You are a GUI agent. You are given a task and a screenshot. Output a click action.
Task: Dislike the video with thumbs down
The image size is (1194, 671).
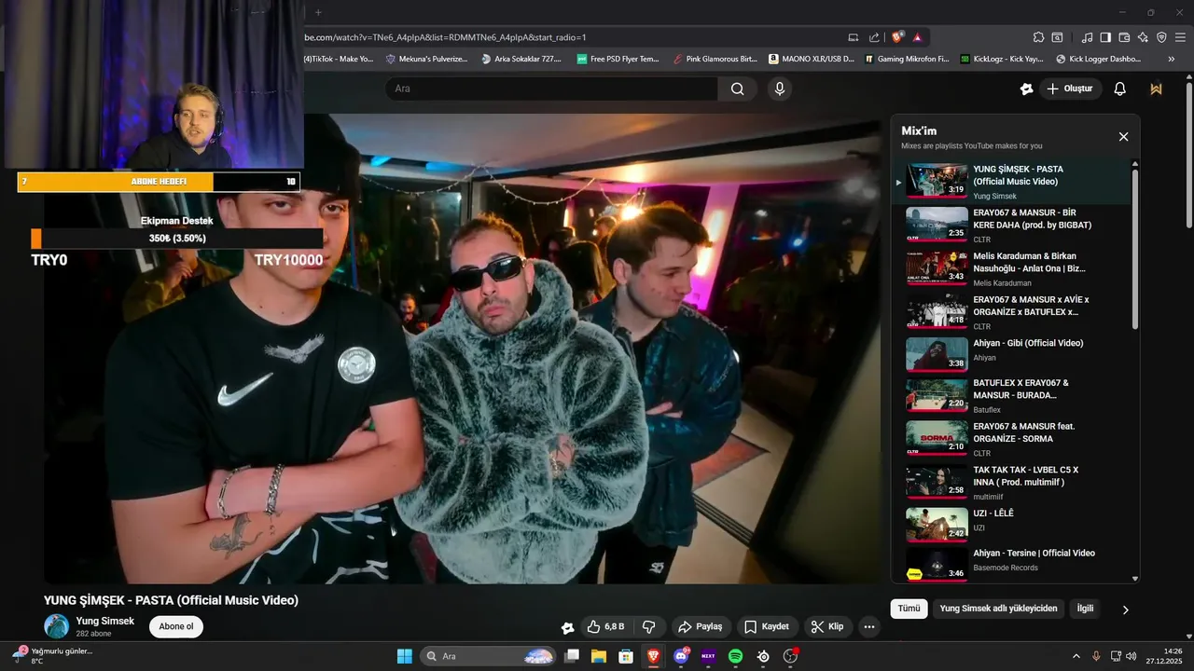(x=649, y=626)
